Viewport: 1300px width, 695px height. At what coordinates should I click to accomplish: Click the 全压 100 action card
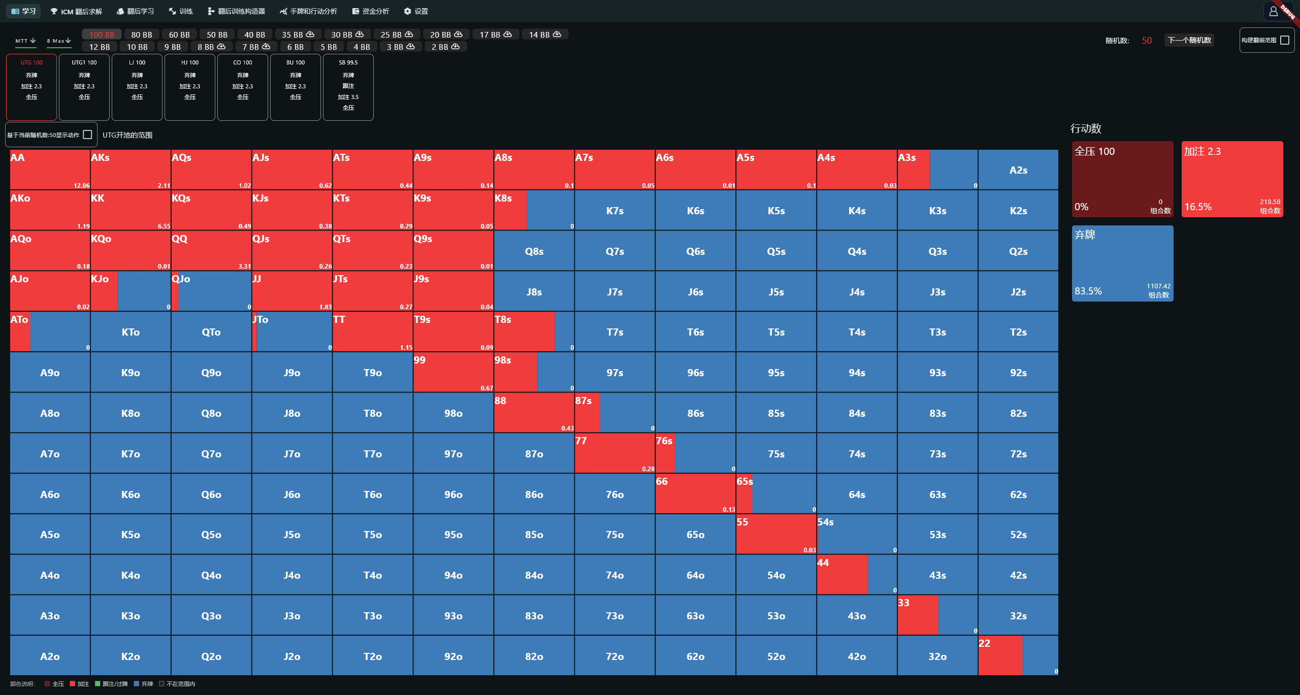(1123, 179)
